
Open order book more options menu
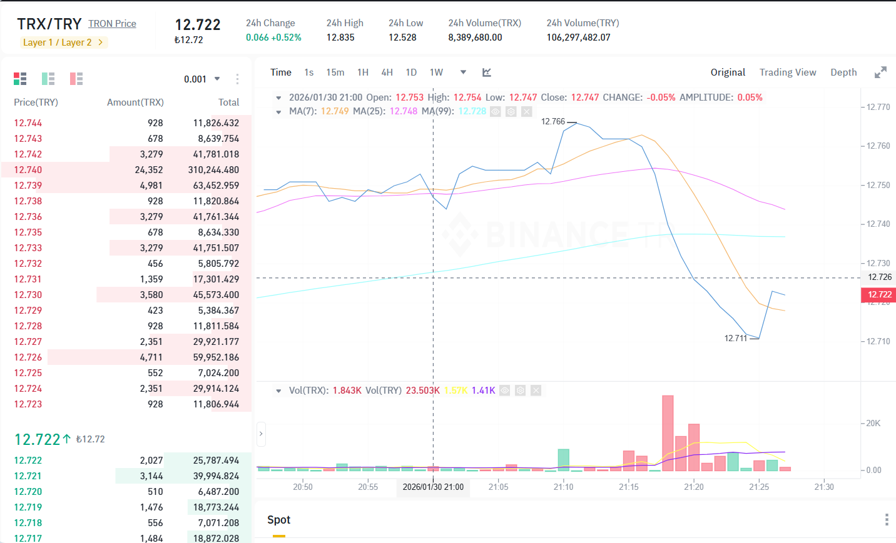point(237,79)
